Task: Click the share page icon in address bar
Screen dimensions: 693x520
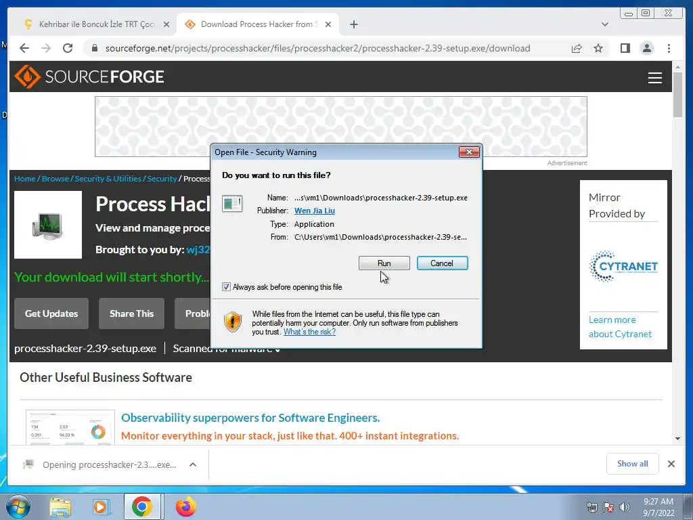Action: (x=577, y=48)
